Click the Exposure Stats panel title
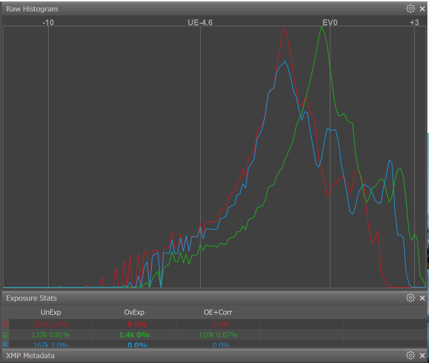Image resolution: width=429 pixels, height=363 pixels. tap(31, 298)
